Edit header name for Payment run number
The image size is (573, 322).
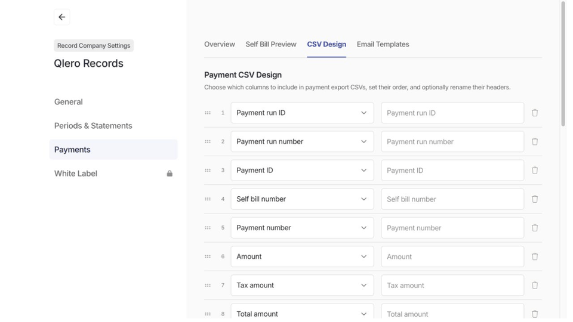coord(452,142)
